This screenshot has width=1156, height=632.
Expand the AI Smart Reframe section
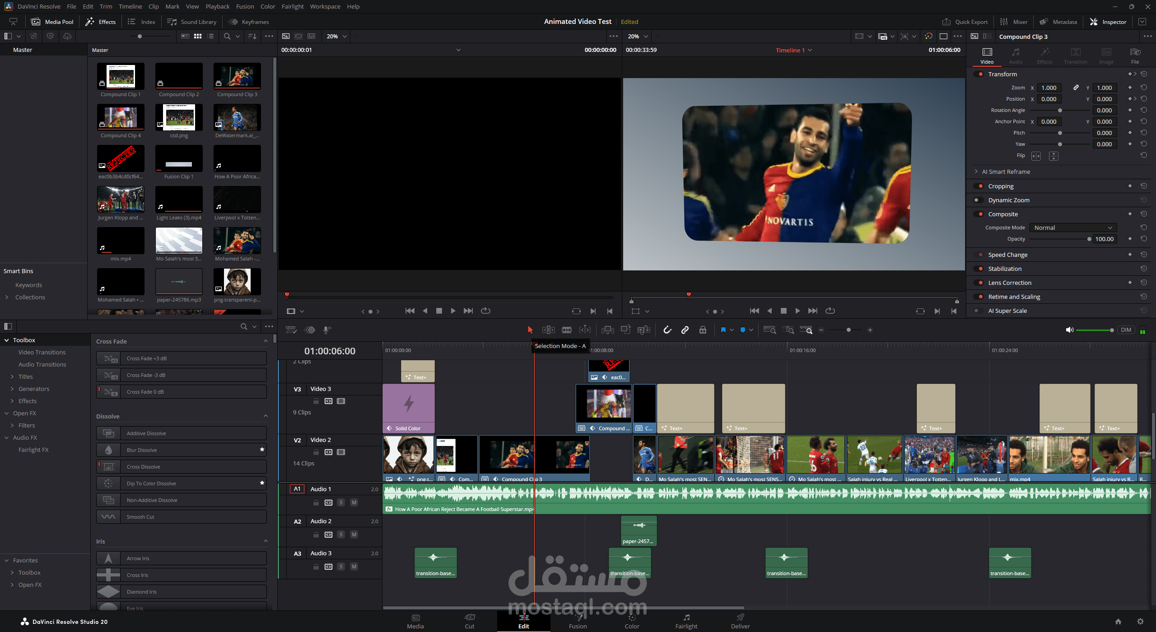(976, 172)
